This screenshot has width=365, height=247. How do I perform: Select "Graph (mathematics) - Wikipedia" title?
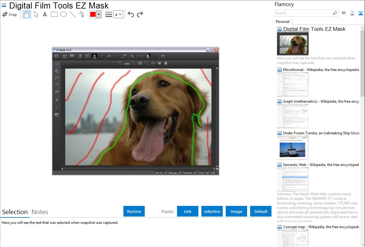pyautogui.click(x=321, y=101)
